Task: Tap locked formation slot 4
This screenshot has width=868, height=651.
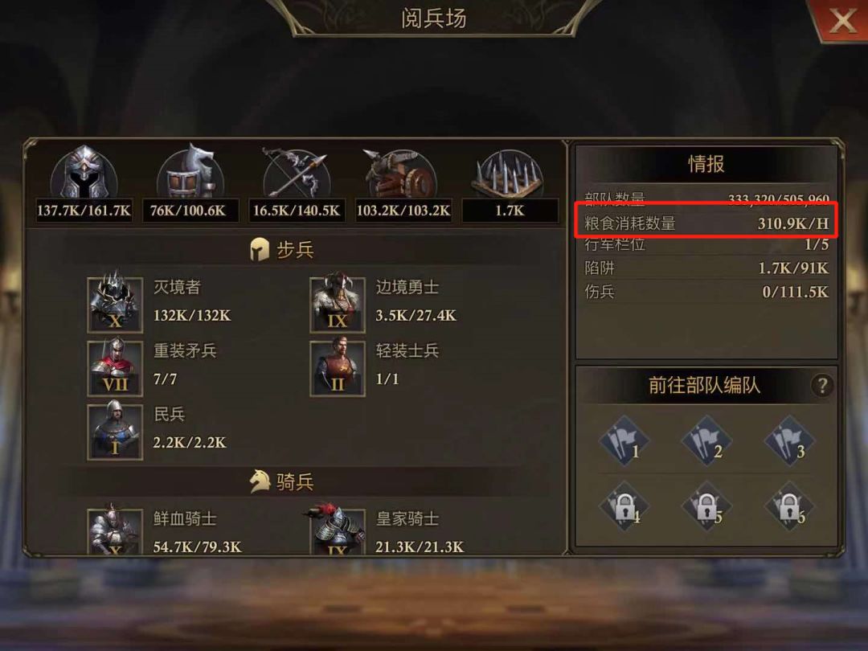Action: coord(624,506)
